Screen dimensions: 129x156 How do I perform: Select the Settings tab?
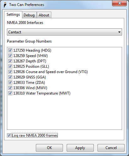[x=13, y=14]
